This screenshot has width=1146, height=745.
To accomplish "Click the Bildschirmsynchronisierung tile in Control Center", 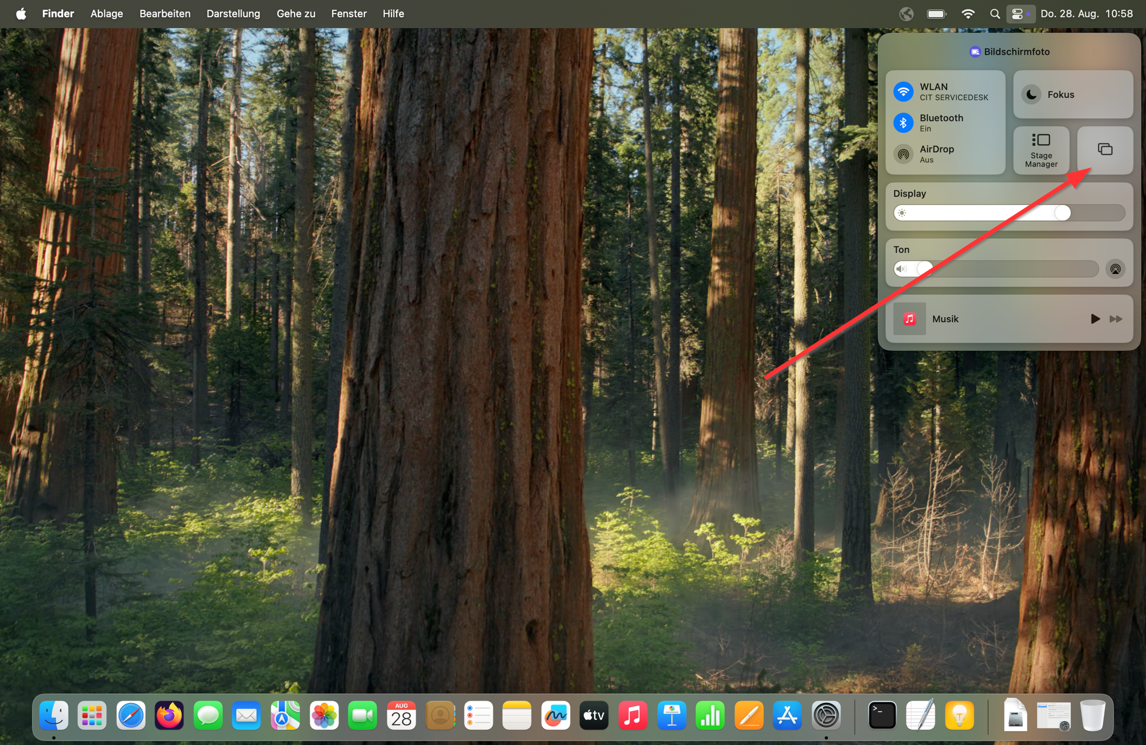I will (1104, 150).
